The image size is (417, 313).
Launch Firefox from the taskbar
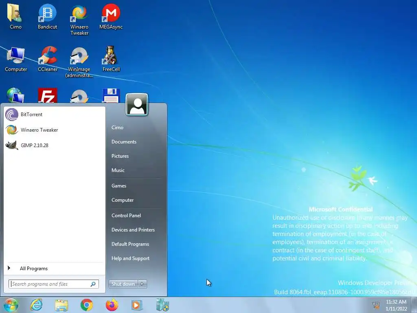click(x=112, y=305)
